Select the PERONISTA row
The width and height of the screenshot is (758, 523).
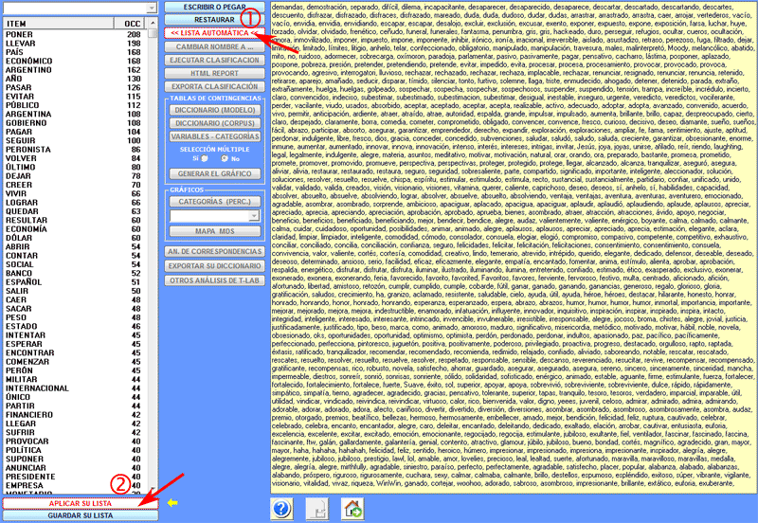pyautogui.click(x=75, y=150)
